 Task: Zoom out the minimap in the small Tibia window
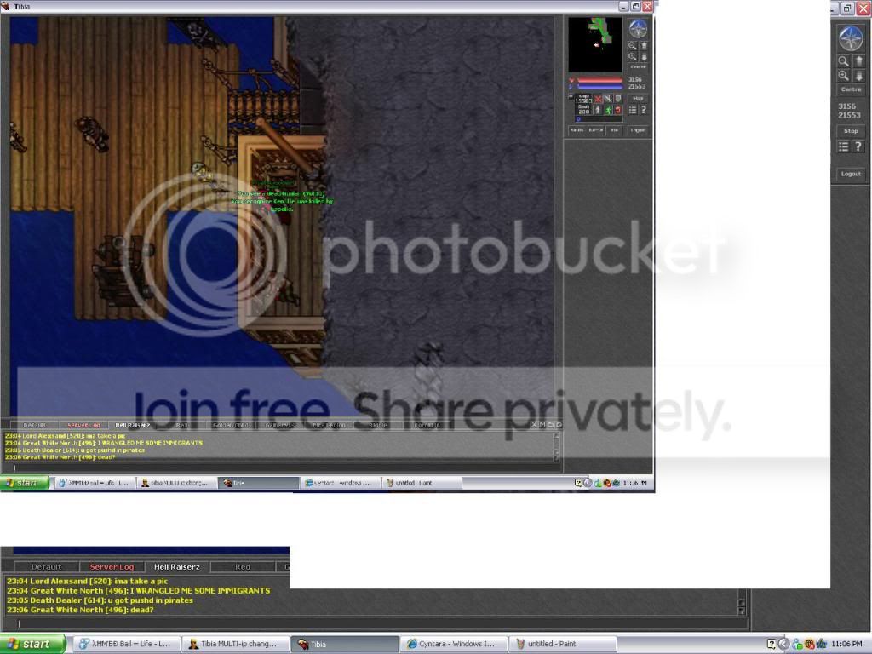632,46
